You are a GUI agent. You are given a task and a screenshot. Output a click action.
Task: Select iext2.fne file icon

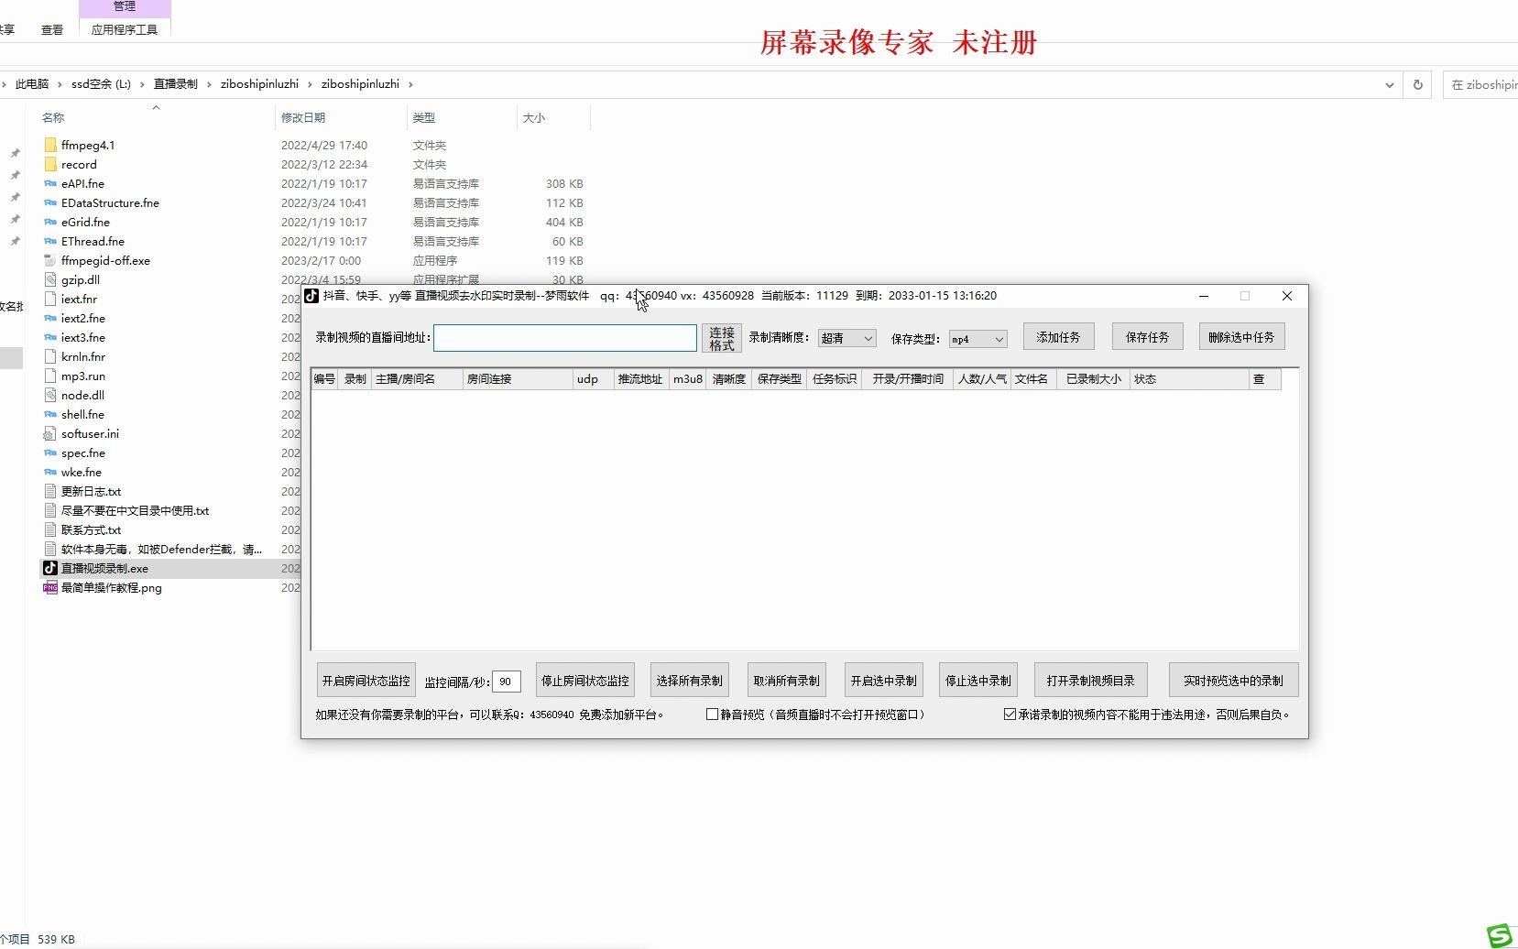(50, 318)
